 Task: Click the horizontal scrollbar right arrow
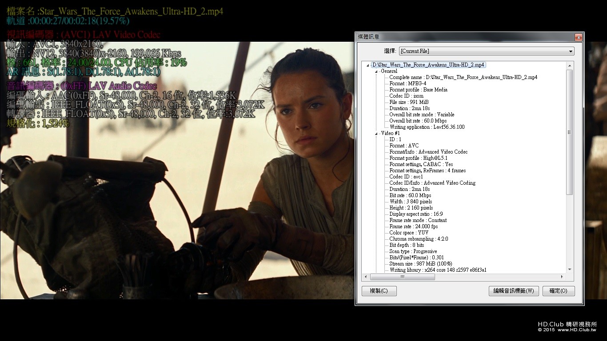[562, 277]
